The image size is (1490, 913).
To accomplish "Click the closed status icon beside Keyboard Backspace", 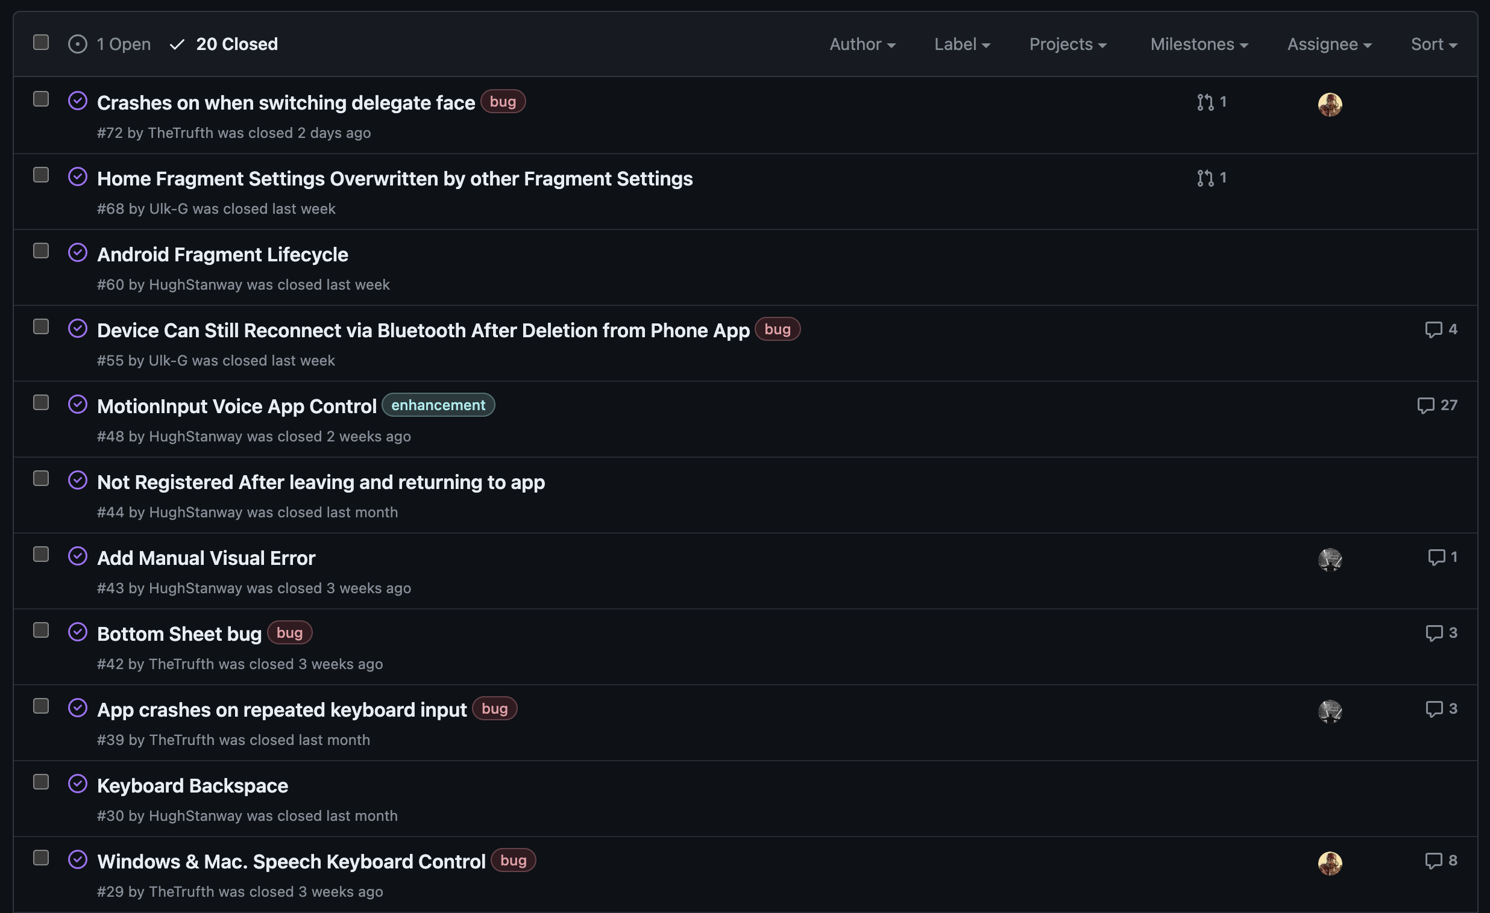I will click(78, 784).
